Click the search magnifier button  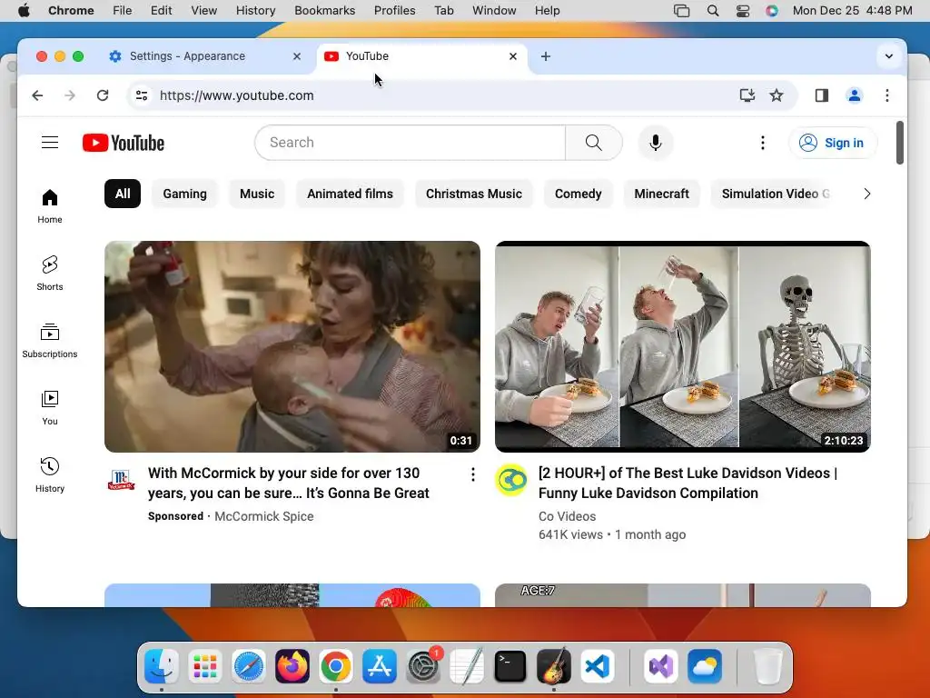594,143
